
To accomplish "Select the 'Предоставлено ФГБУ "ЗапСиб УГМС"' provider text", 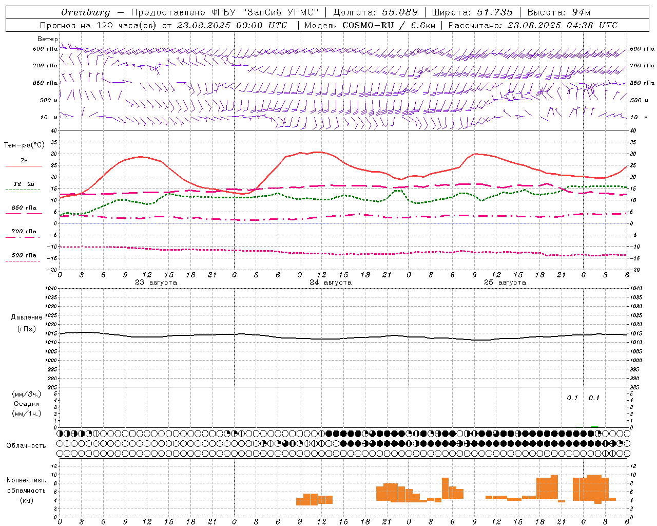I will [225, 12].
